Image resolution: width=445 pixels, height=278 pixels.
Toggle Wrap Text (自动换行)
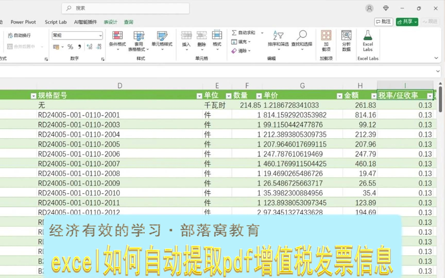click(20, 35)
